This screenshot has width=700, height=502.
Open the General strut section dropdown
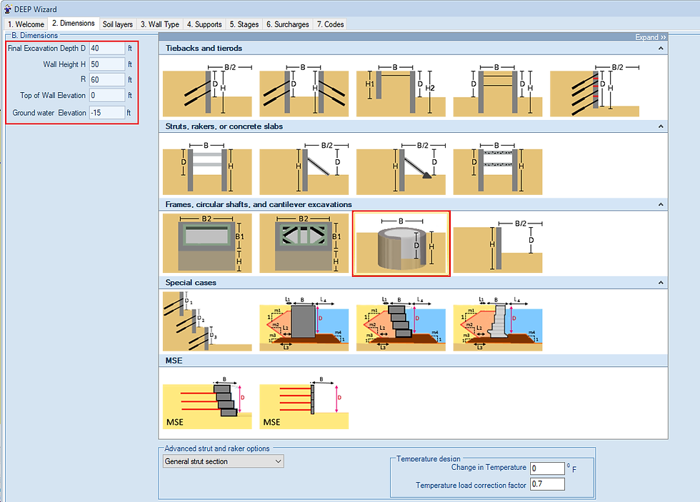click(223, 461)
